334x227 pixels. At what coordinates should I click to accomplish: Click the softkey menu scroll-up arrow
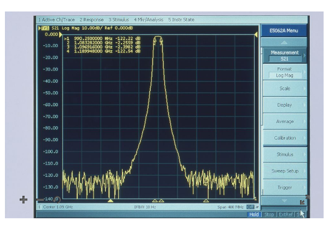pyautogui.click(x=284, y=42)
